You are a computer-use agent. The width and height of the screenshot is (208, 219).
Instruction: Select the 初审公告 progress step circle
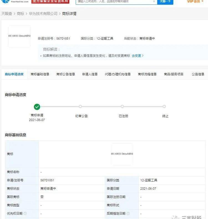(80, 107)
